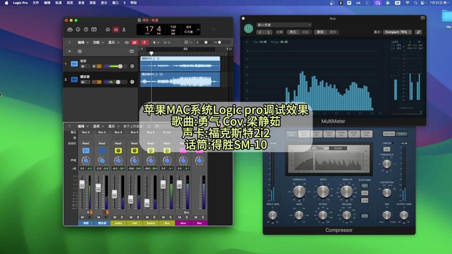Toggle Solo on Hall mixer channel

click(138, 217)
